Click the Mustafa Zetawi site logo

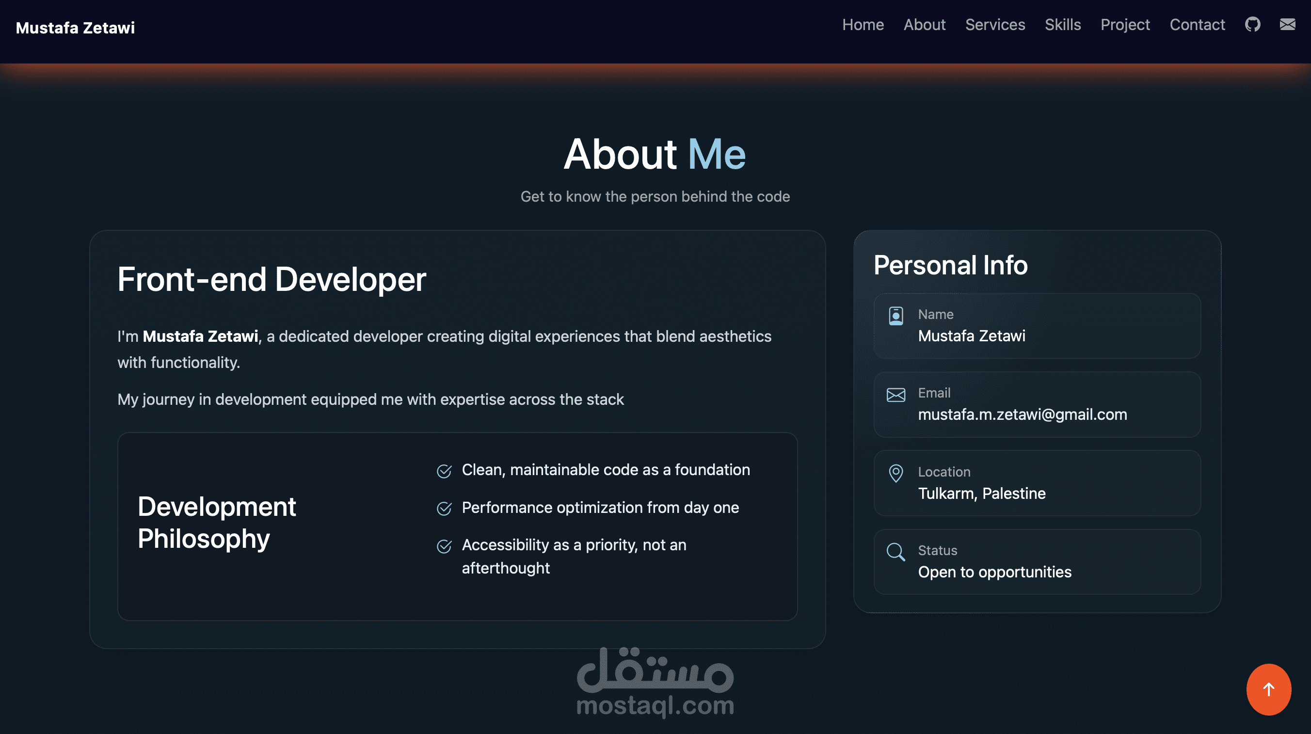75,28
